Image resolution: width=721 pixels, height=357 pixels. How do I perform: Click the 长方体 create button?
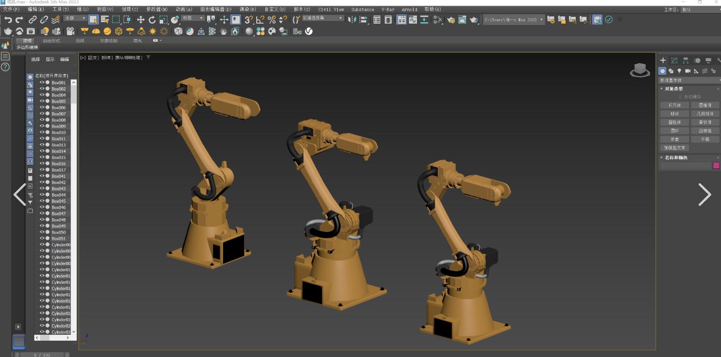[674, 105]
